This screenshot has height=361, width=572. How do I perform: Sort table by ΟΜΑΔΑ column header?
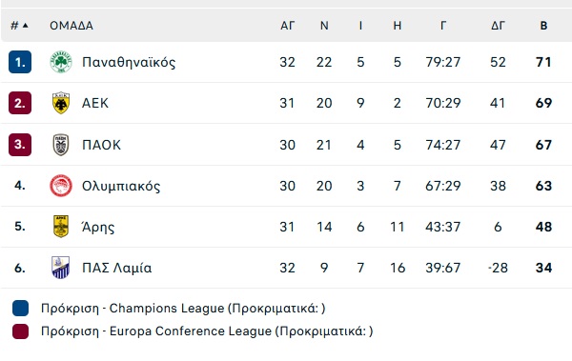[x=71, y=26]
